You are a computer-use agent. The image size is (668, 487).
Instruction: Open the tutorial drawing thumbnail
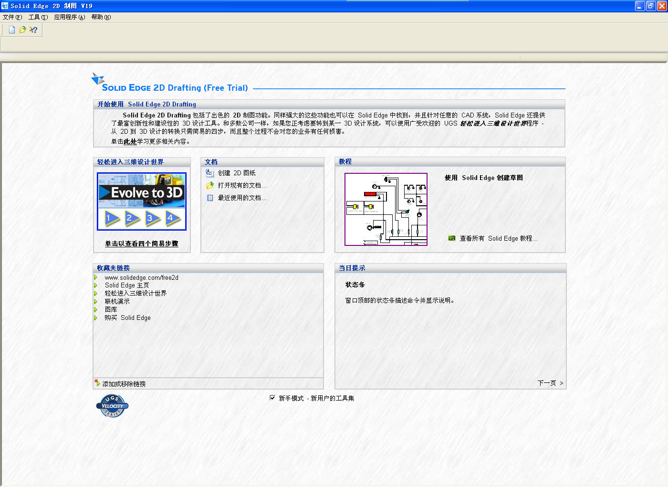coord(386,210)
